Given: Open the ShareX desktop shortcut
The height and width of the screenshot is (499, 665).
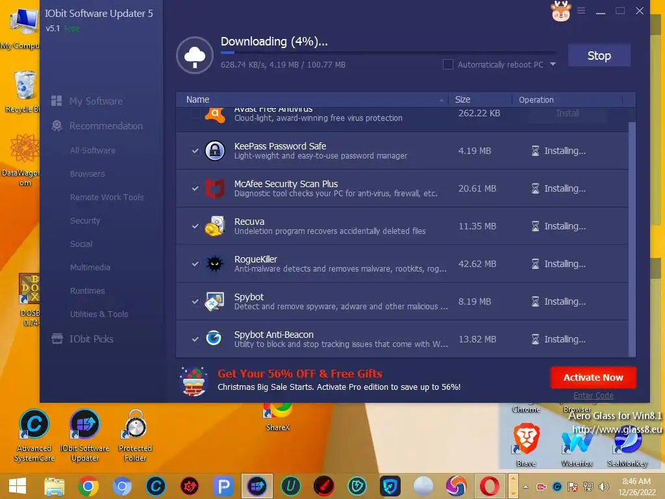Looking at the screenshot, I should pos(278,417).
